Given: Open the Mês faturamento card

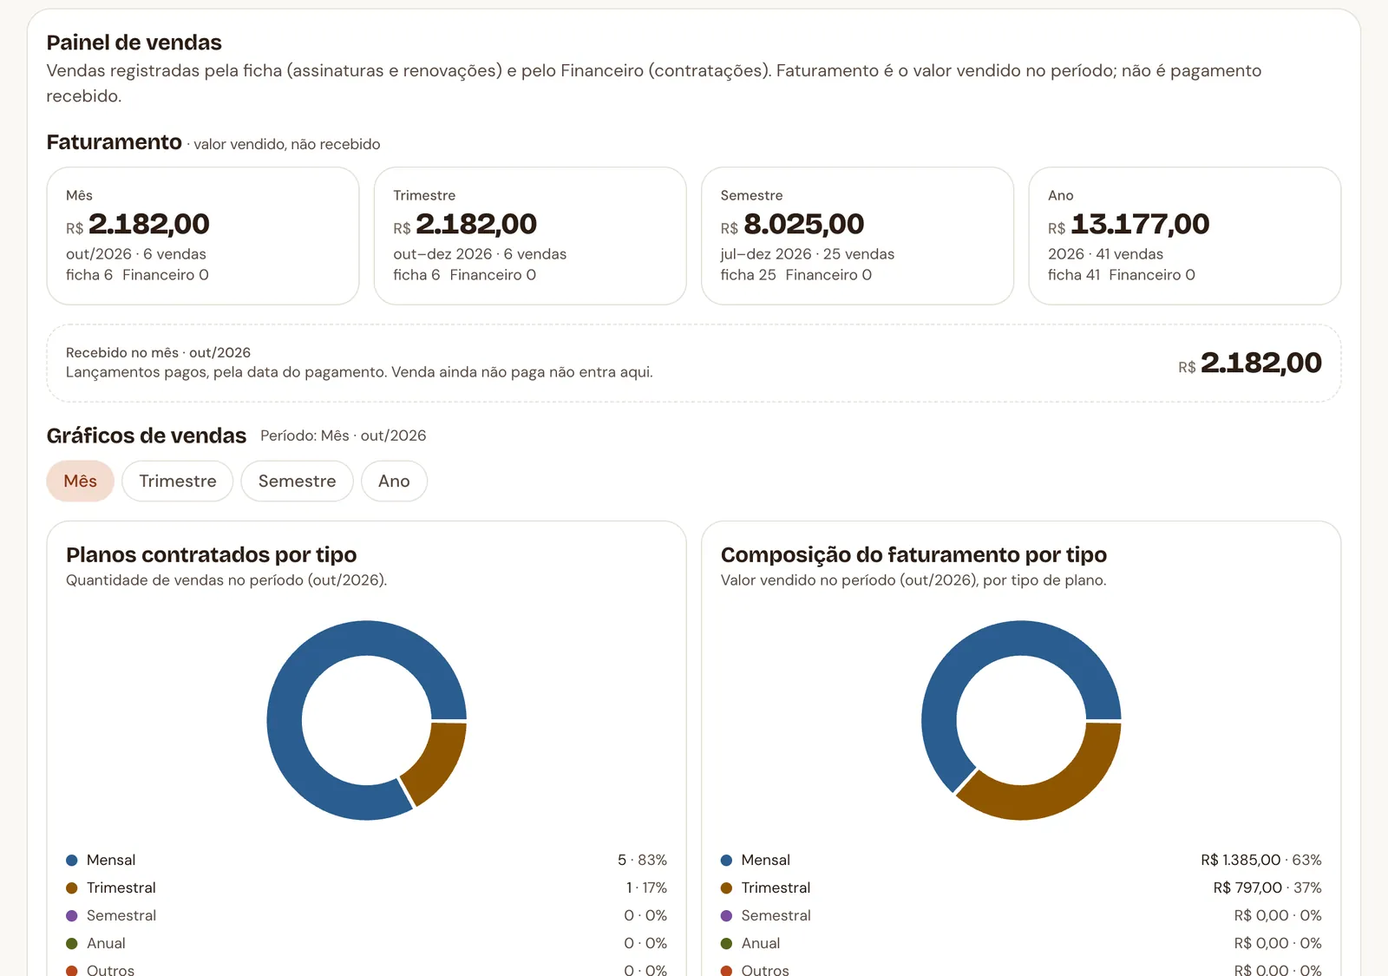Looking at the screenshot, I should coord(203,236).
